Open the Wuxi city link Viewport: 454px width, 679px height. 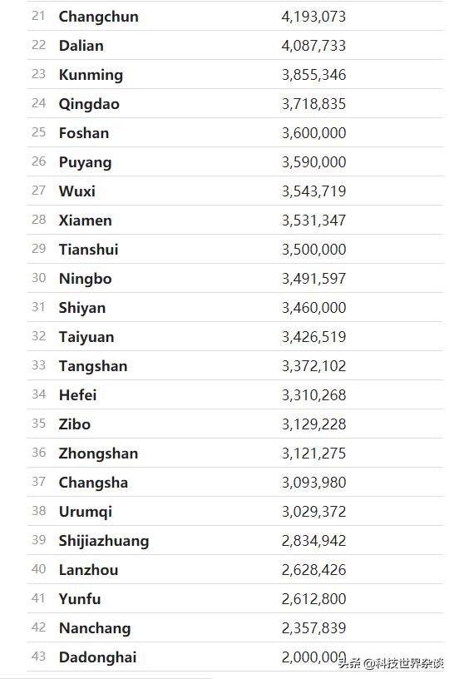point(77,191)
